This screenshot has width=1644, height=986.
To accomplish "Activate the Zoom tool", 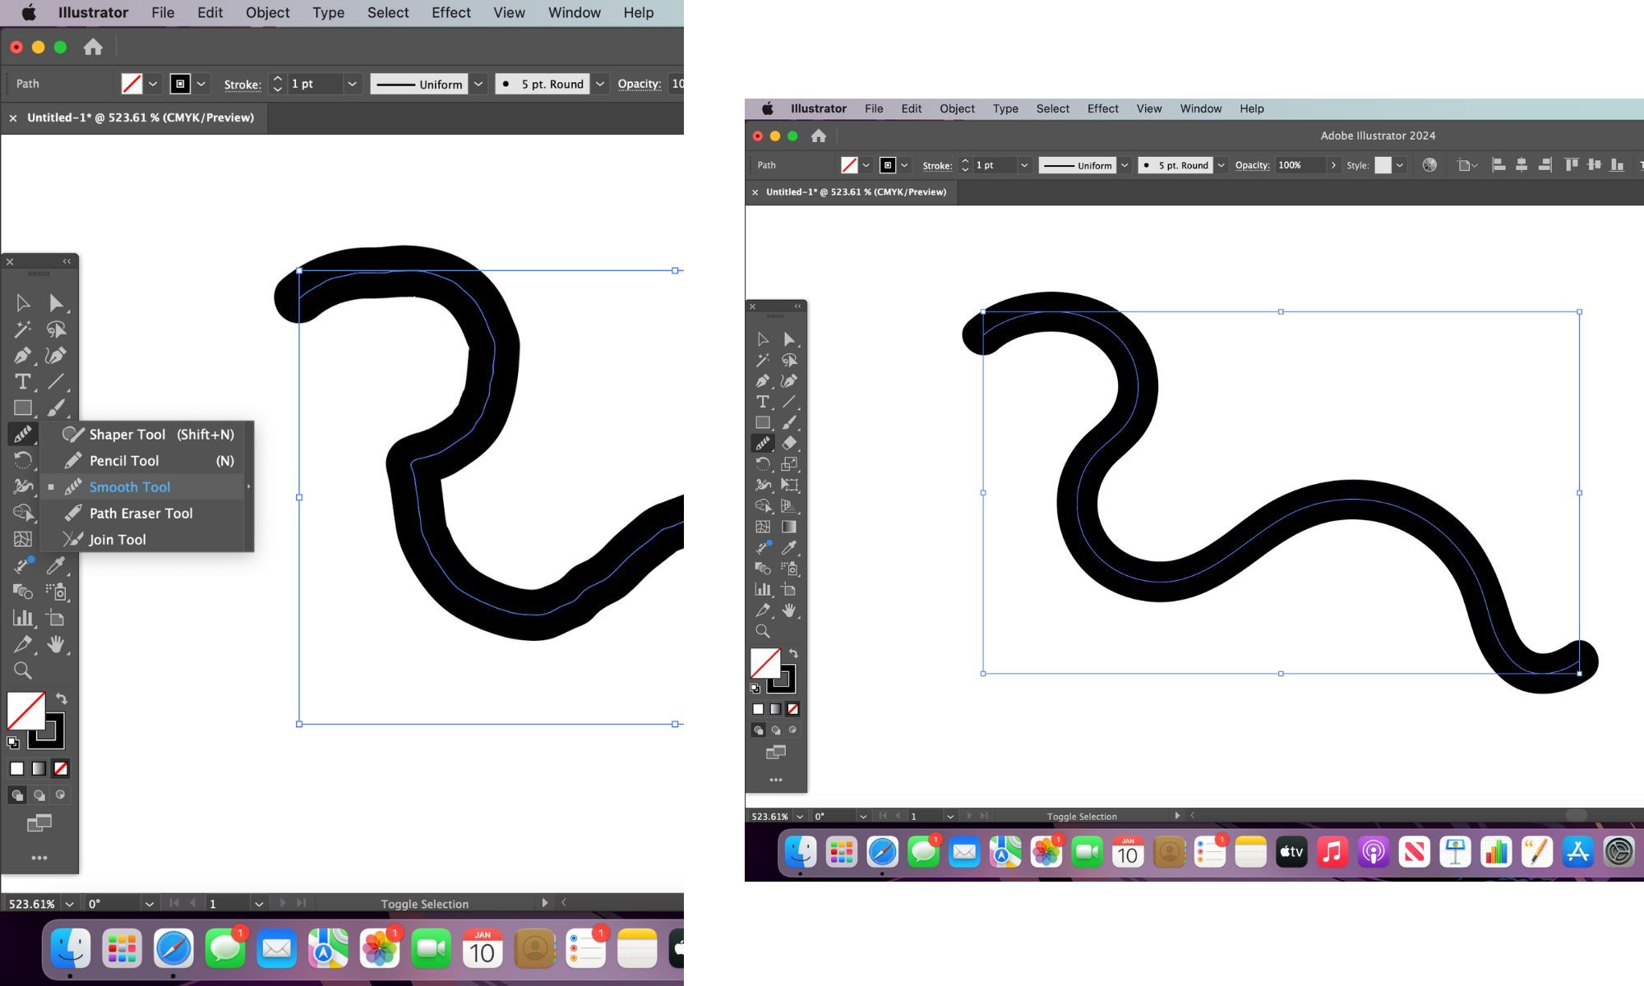I will (x=23, y=670).
